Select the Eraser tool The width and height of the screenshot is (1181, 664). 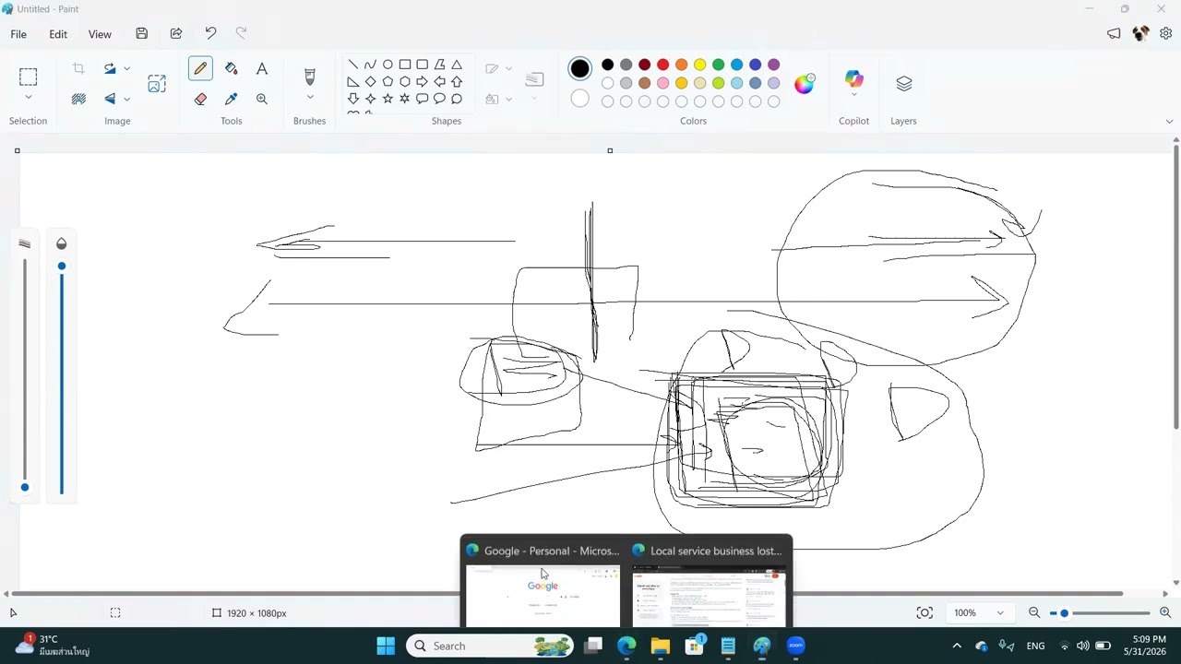(x=200, y=99)
